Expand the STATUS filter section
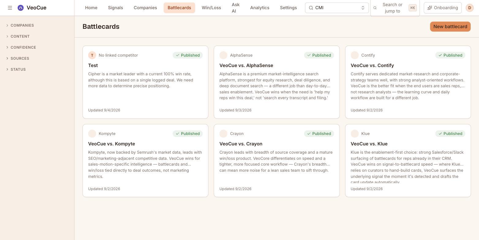The width and height of the screenshot is (479, 240). point(16,69)
